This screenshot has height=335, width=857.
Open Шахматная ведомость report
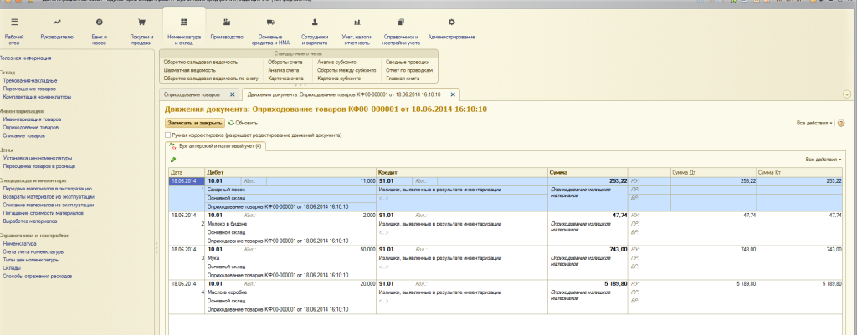190,70
